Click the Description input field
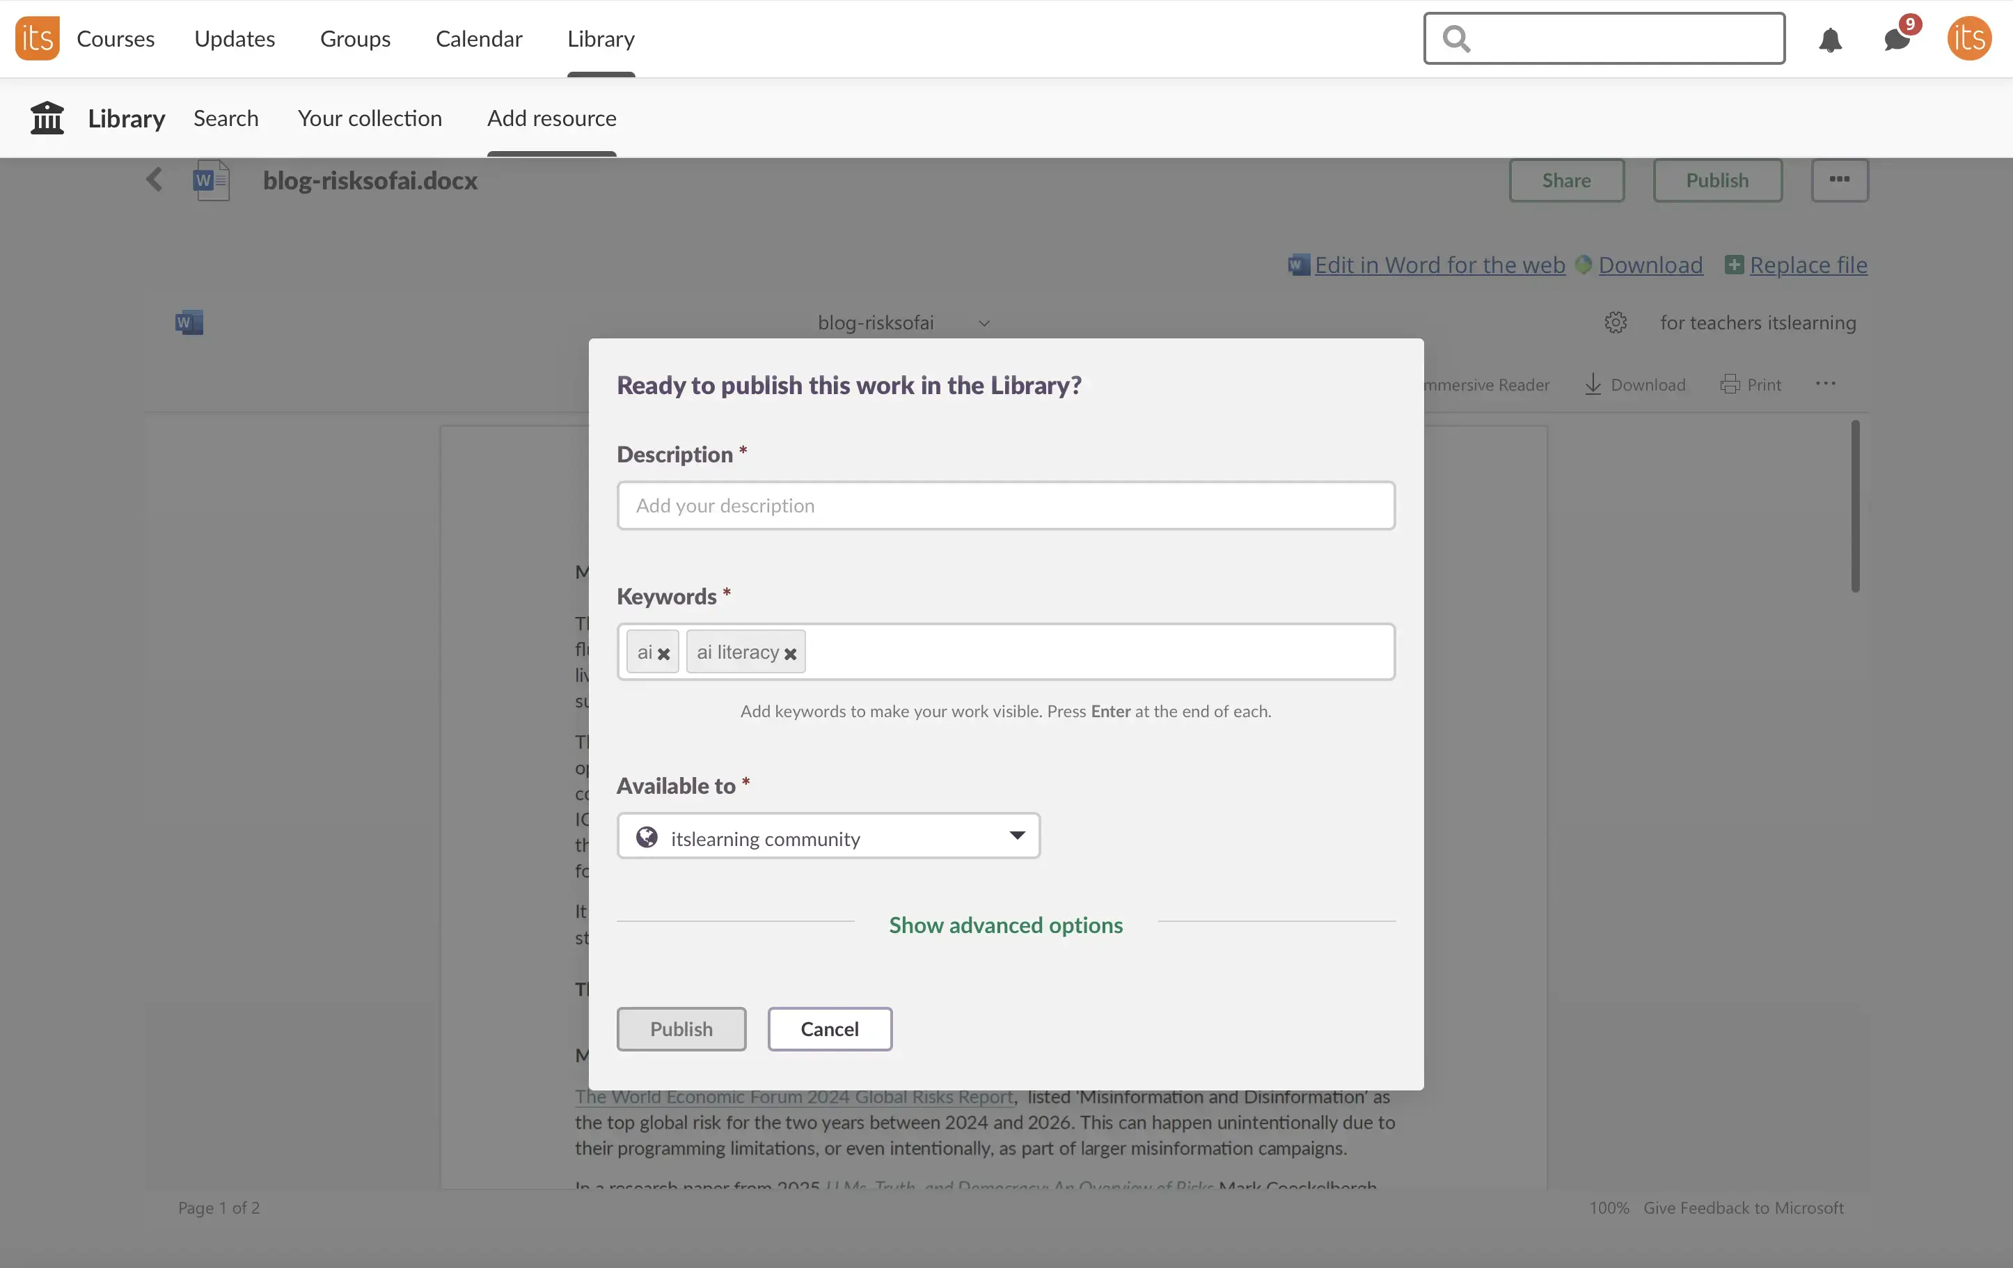This screenshot has width=2013, height=1268. pyautogui.click(x=1005, y=506)
